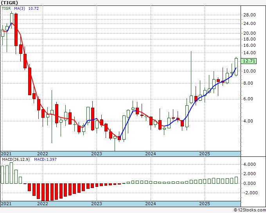Click 2021 on the price chart timeline

coord(6,154)
